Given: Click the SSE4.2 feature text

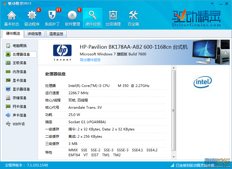Looking at the screenshot, I should pos(152,150).
